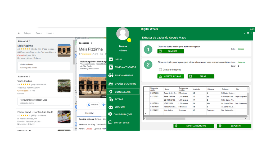
Task: Click the profile avatar in Digital Whats
Action: point(123,34)
